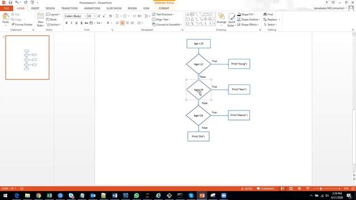Open PowerPoint Help question mark
Image resolution: width=356 pixels, height=200 pixels.
327,2
